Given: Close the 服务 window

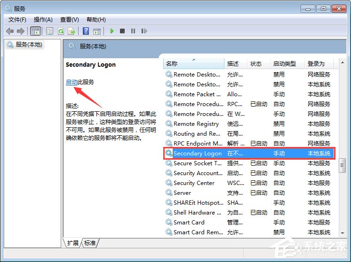Looking at the screenshot, I should tap(339, 9).
